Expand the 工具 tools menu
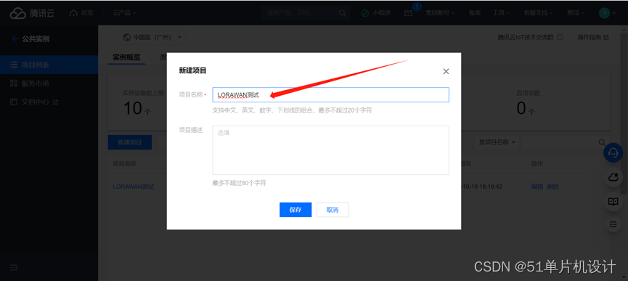 [501, 13]
